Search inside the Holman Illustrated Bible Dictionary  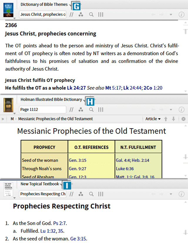pyautogui.click(x=91, y=109)
